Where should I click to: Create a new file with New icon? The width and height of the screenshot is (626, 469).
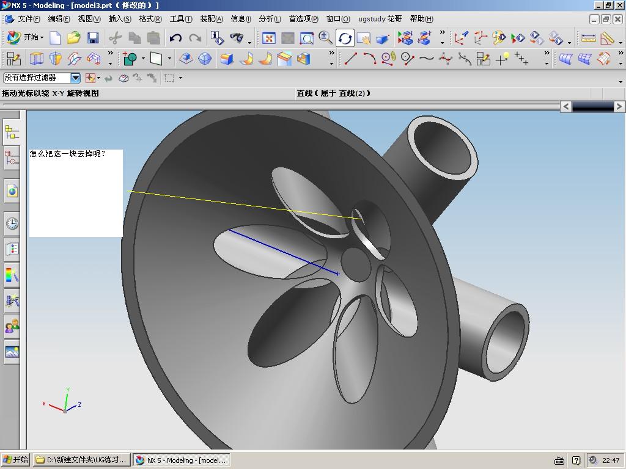55,38
